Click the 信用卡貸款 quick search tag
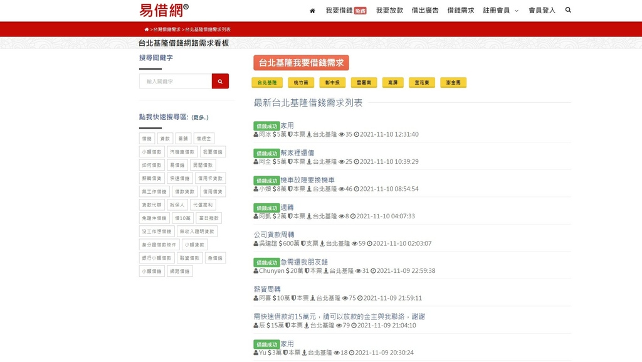The width and height of the screenshot is (642, 362). pyautogui.click(x=211, y=179)
